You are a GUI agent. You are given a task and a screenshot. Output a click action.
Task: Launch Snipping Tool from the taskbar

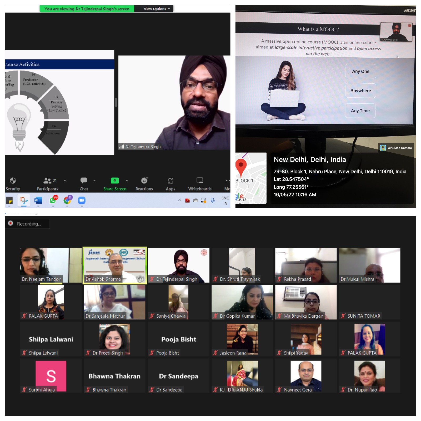24,201
